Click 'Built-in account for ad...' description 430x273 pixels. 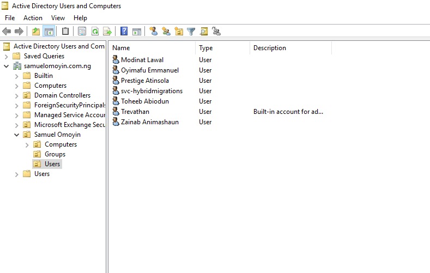tap(288, 112)
